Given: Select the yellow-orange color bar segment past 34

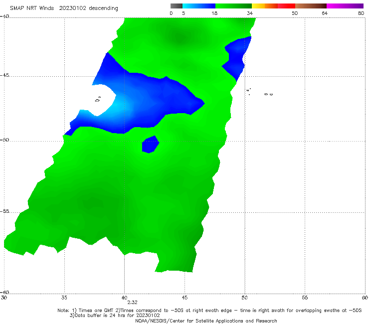Looking at the screenshot, I should click(264, 6).
